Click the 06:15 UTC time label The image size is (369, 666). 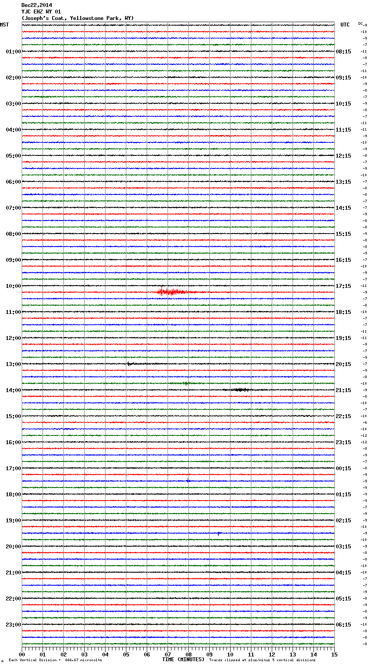[x=343, y=625]
